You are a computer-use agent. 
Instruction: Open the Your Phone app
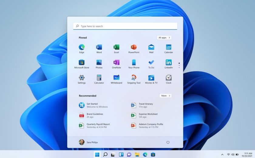pos(134,64)
